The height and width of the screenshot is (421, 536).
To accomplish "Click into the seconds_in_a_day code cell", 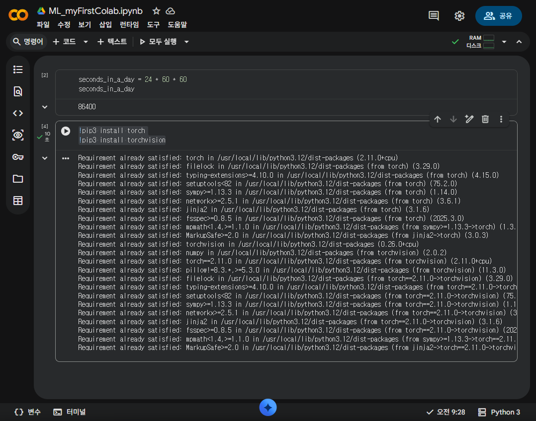I will click(x=286, y=84).
